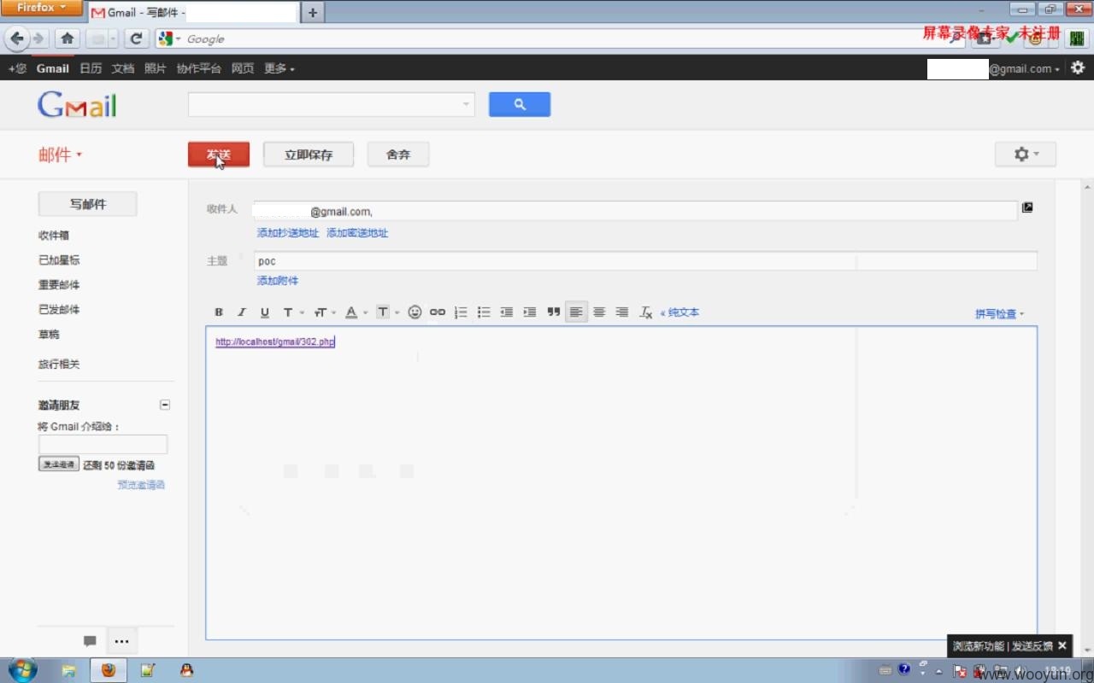Click the recipient address field
This screenshot has height=683, width=1094.
coord(635,211)
